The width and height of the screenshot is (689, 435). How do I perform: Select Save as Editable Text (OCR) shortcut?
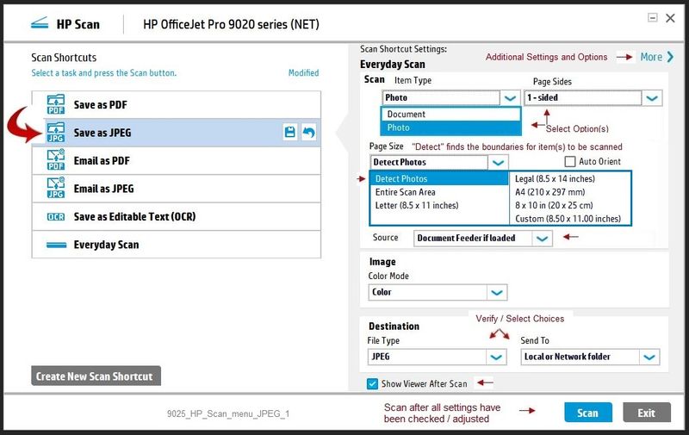click(x=177, y=216)
